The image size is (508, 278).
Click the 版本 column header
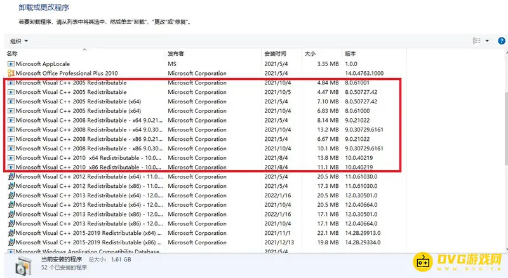[x=351, y=54]
